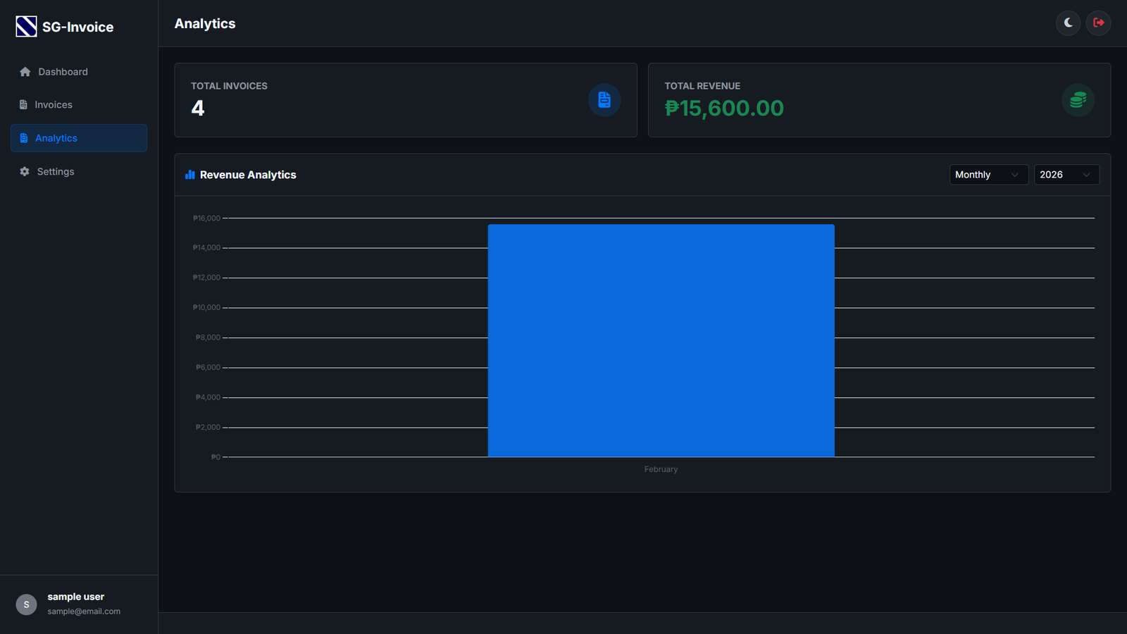
Task: Select the Analytics file icon in sidebar
Action: [24, 137]
